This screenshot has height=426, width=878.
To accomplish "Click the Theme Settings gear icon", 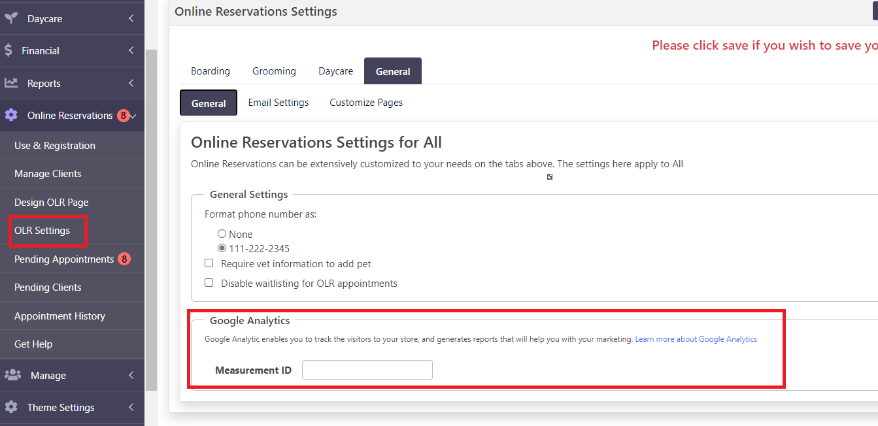I will click(10, 407).
